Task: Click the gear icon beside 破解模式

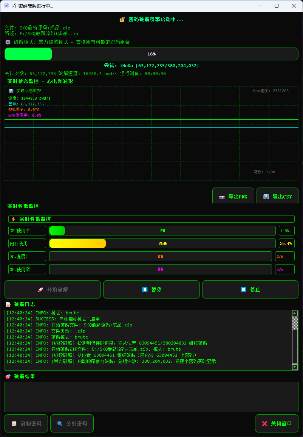Action: coord(8,42)
